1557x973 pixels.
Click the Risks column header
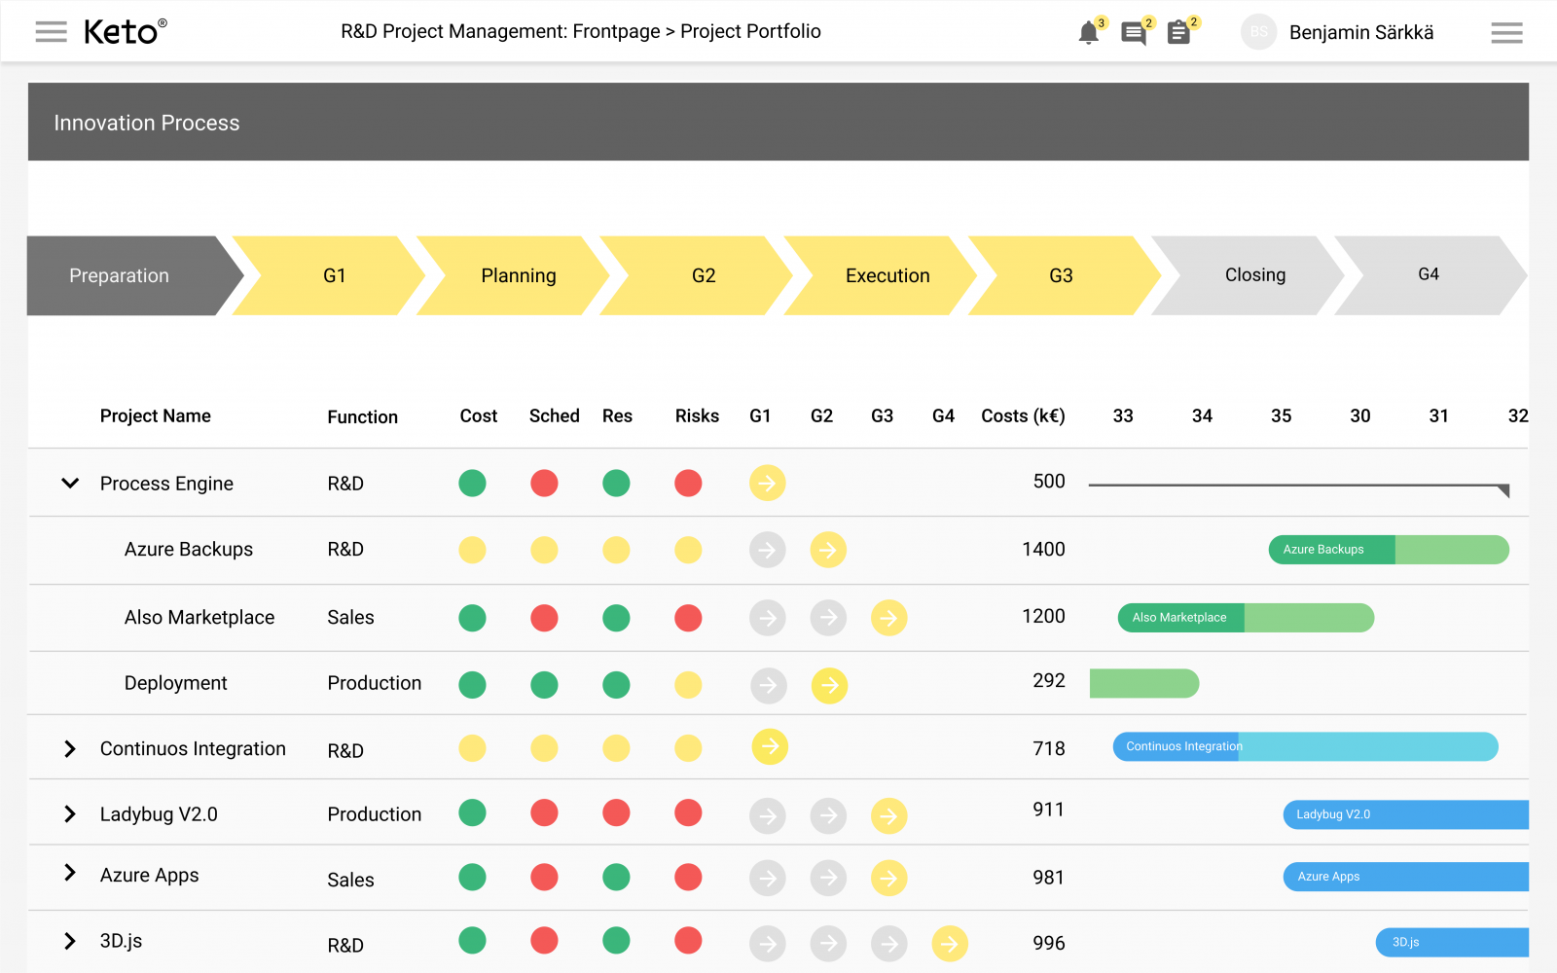click(697, 415)
